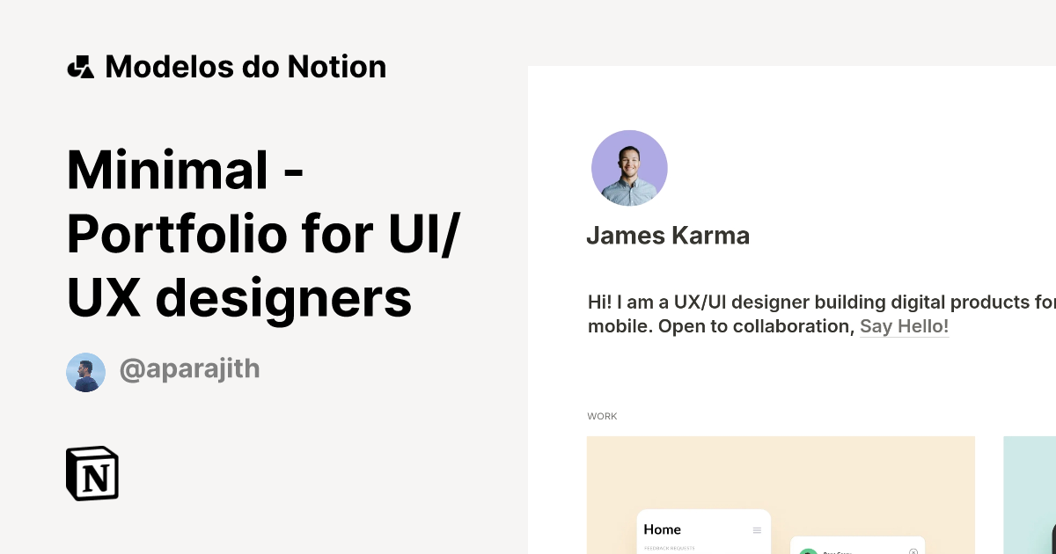Click the green avatar in the feedback card

pos(809,551)
